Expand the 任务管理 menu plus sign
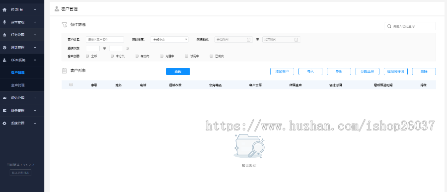The image size is (447, 192). [x=35, y=35]
